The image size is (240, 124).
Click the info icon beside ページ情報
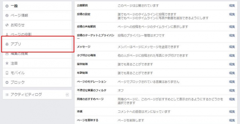point(7,16)
